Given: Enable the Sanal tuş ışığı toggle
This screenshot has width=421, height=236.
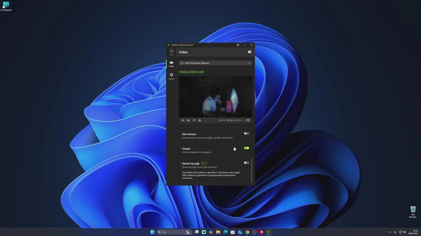Looking at the screenshot, I should pyautogui.click(x=246, y=163).
